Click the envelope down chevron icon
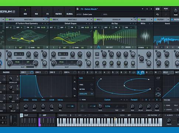 click(75, 96)
